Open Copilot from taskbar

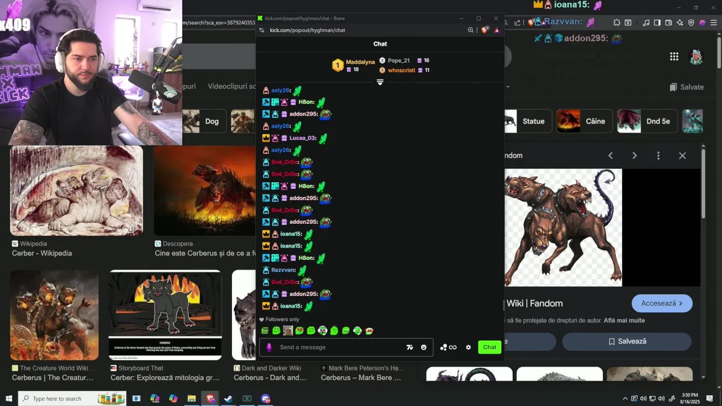coord(173,399)
